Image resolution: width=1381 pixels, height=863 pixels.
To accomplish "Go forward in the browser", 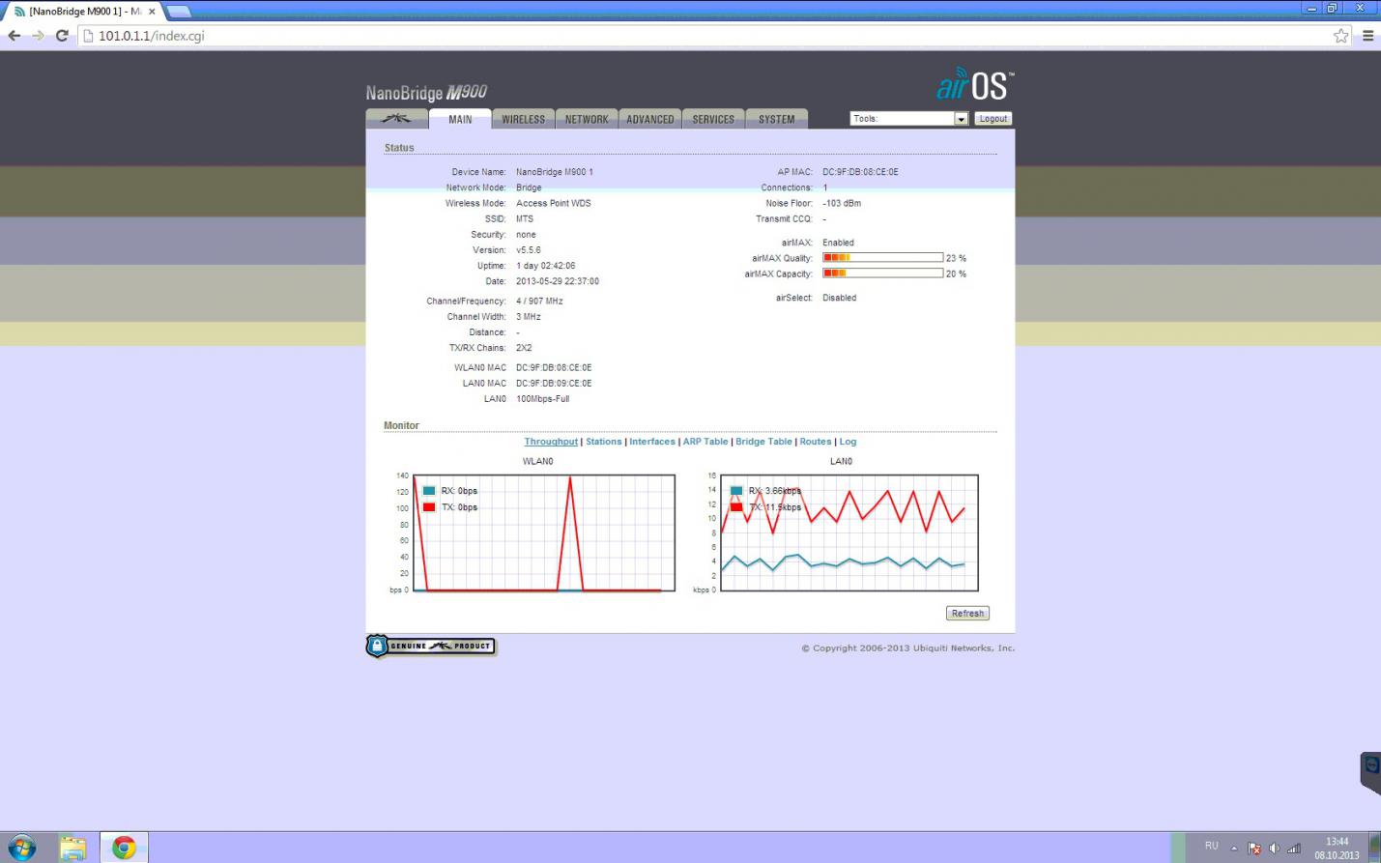I will tap(38, 36).
